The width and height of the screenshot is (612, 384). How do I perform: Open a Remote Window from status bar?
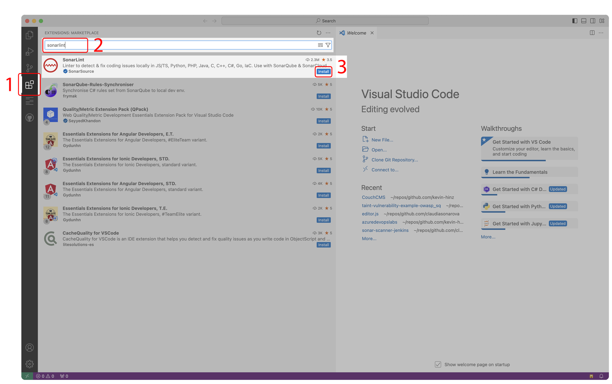tap(27, 376)
